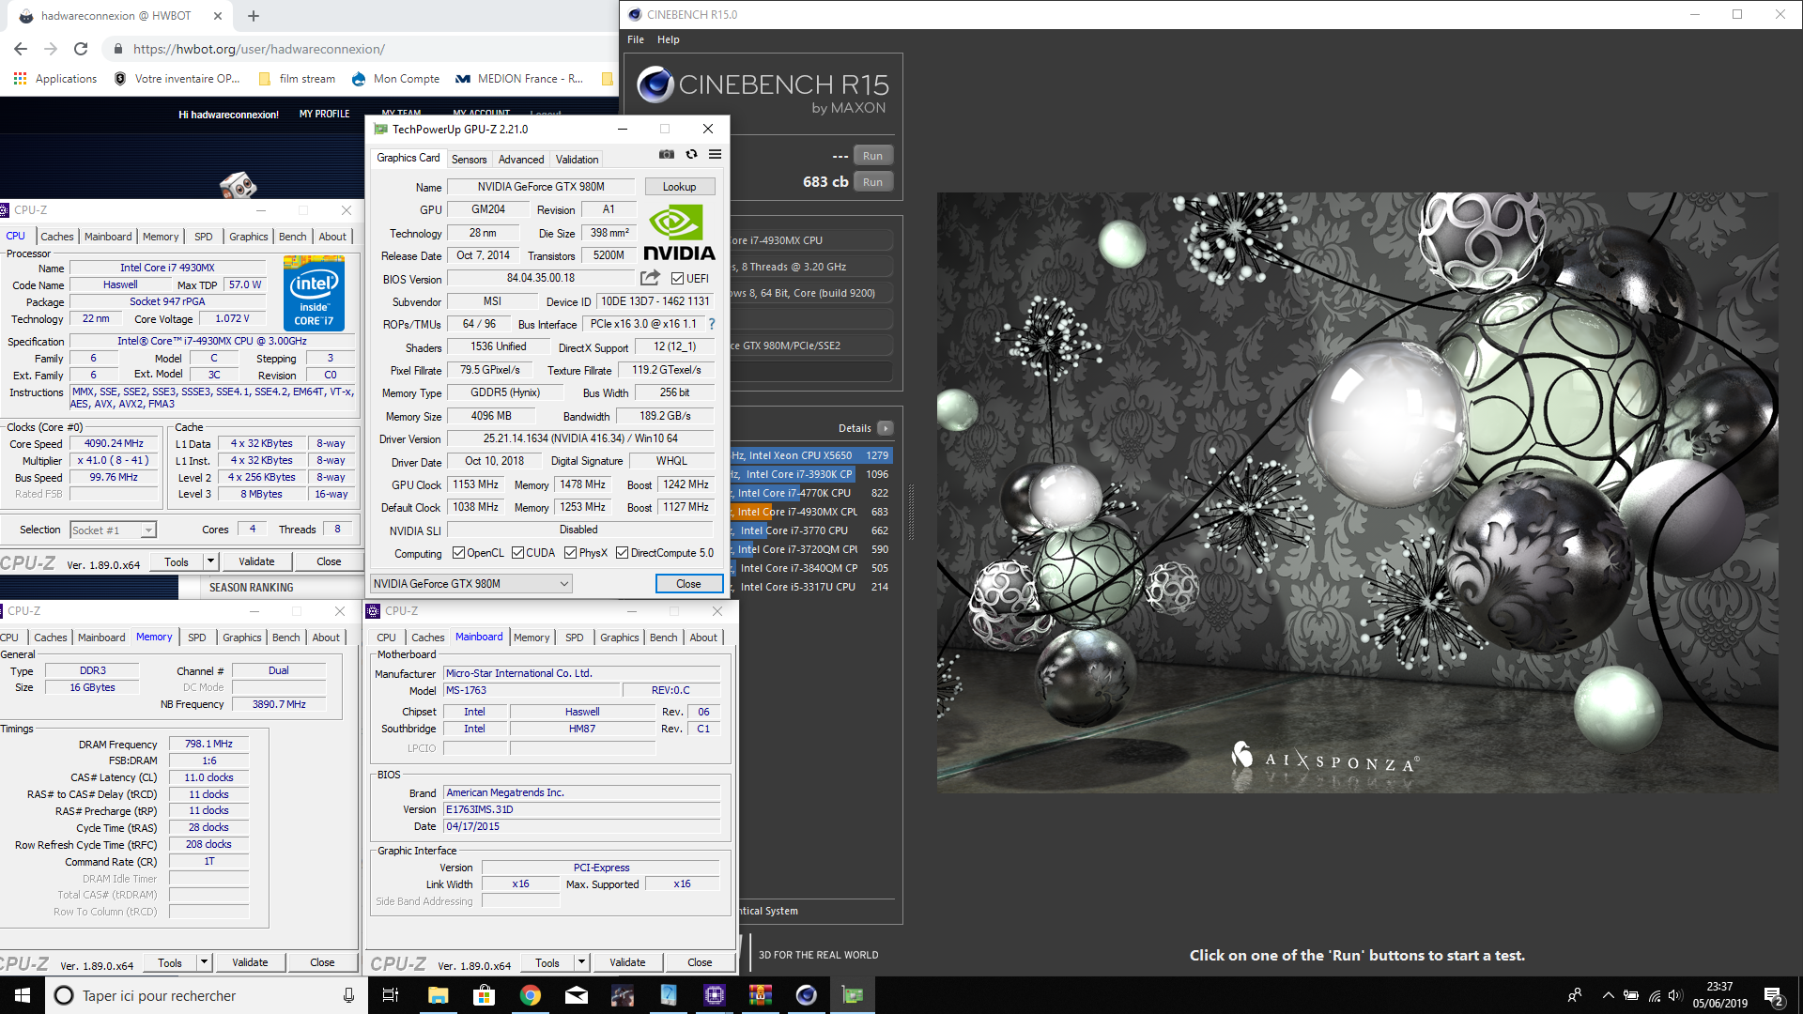
Task: Toggle the PhysX checkbox
Action: coord(570,553)
